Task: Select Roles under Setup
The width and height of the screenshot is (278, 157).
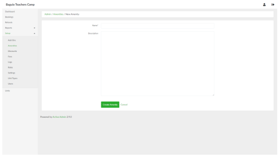Action: coord(11,67)
